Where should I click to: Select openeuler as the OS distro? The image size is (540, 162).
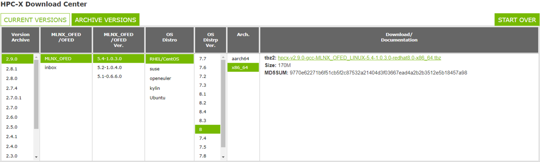click(160, 79)
